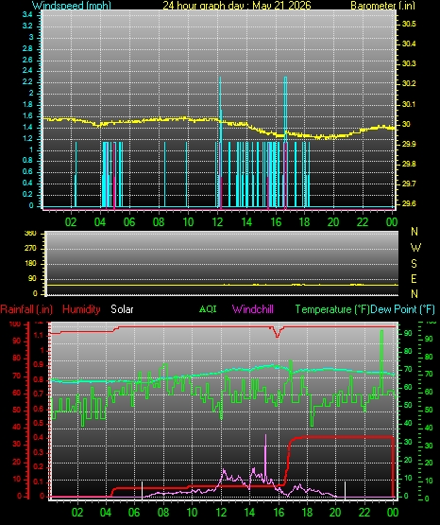Click the 29.6 barometer axis value
440x525 pixels.
(x=409, y=203)
